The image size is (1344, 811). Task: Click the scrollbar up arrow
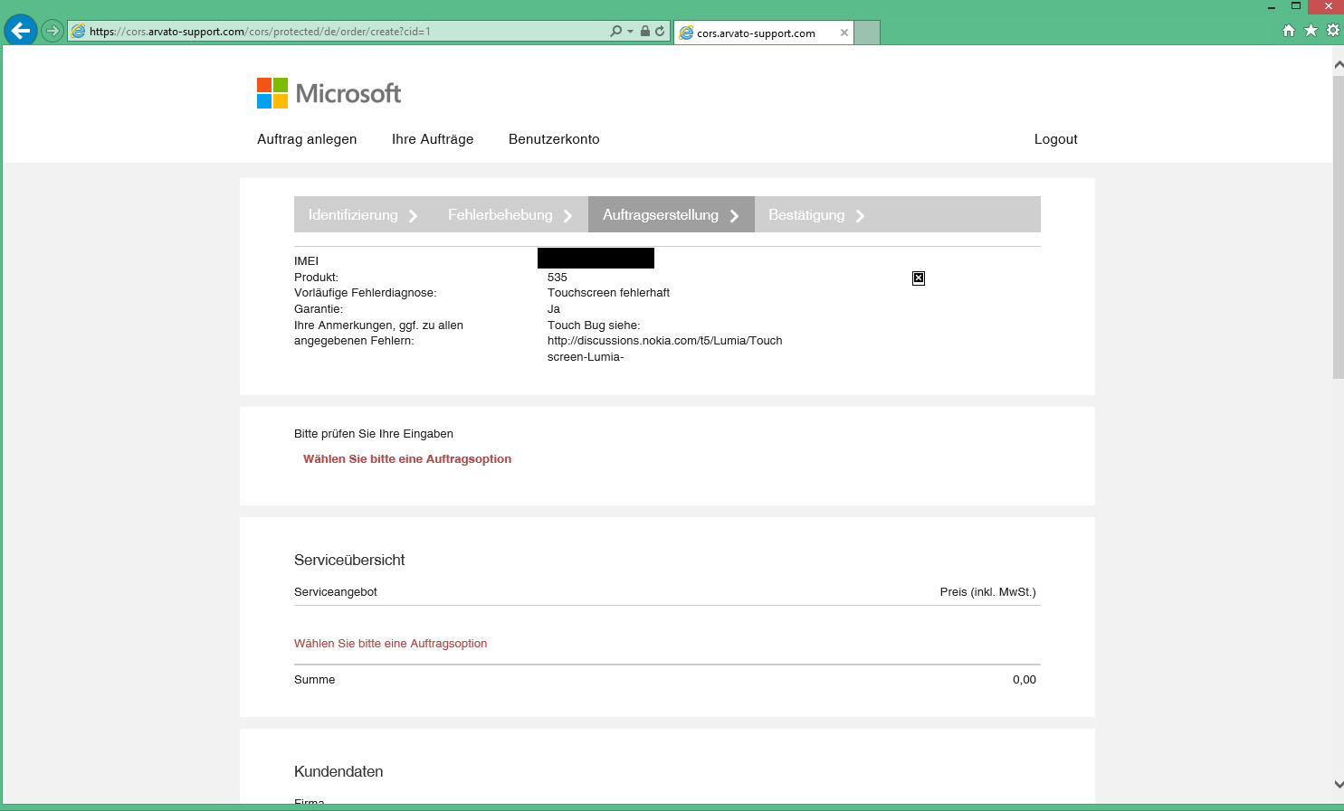[1339, 64]
